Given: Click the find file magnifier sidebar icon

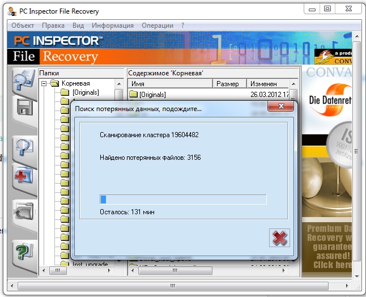Looking at the screenshot, I should coord(24,147).
